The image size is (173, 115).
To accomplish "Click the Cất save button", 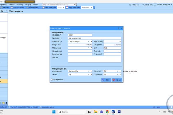I will [106, 80].
